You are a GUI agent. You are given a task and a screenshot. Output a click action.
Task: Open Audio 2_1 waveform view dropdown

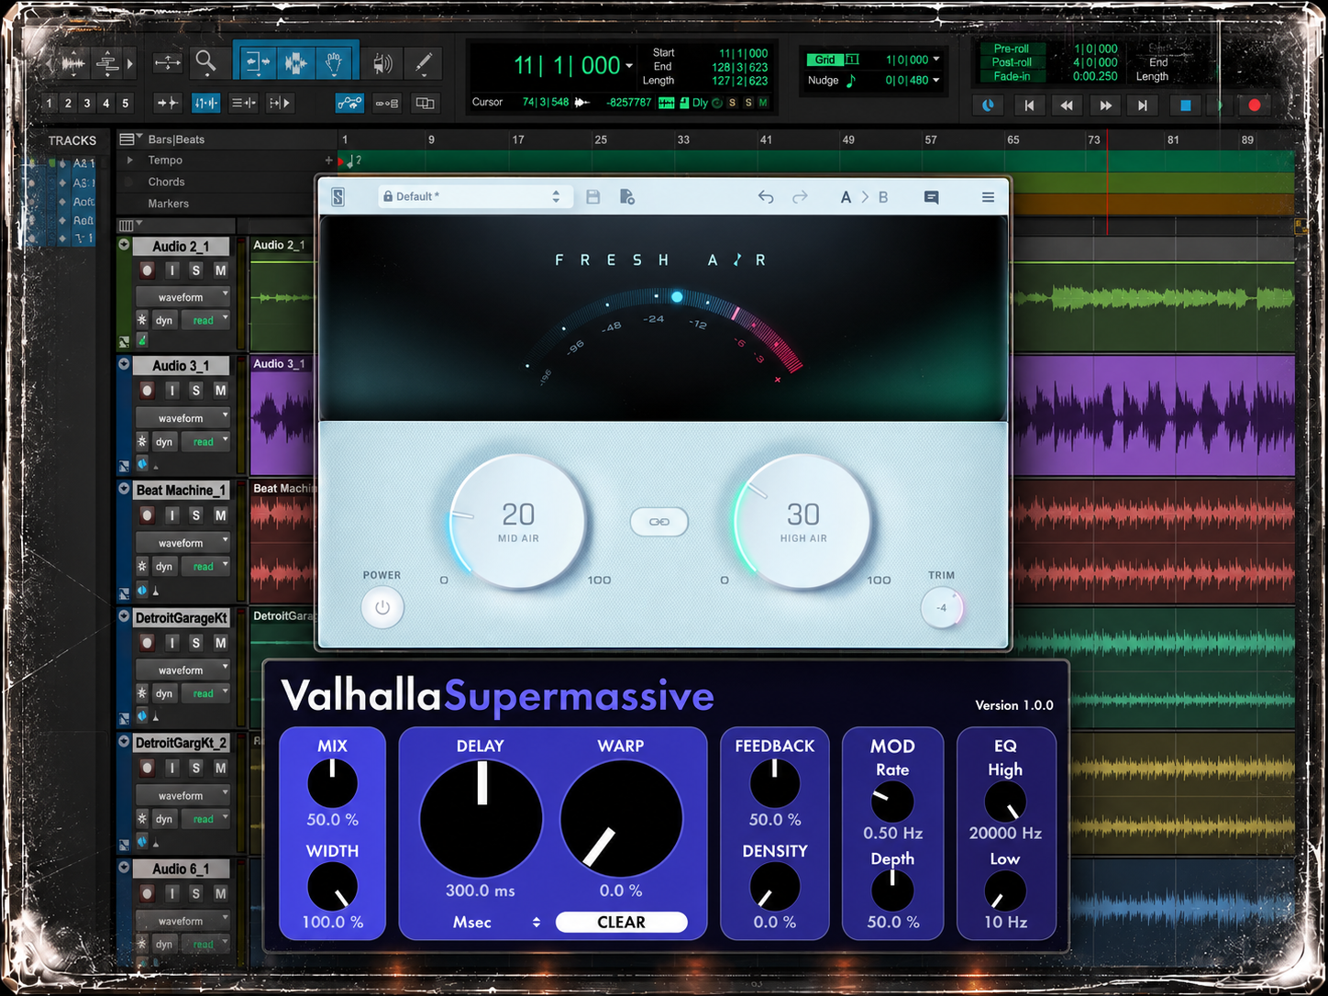click(x=183, y=297)
